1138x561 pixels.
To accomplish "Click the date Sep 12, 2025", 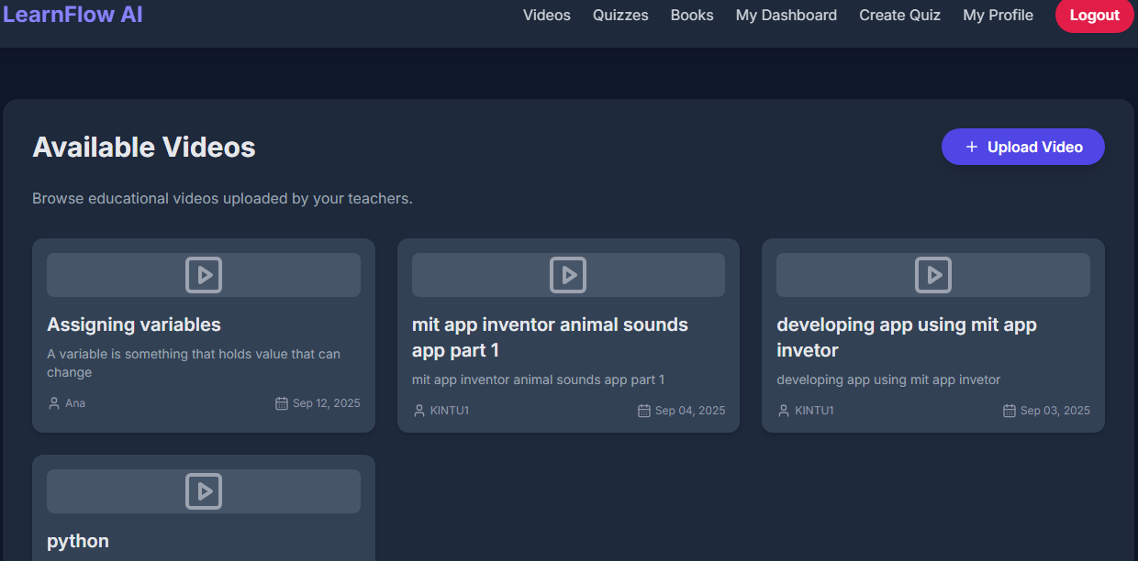I will click(327, 403).
